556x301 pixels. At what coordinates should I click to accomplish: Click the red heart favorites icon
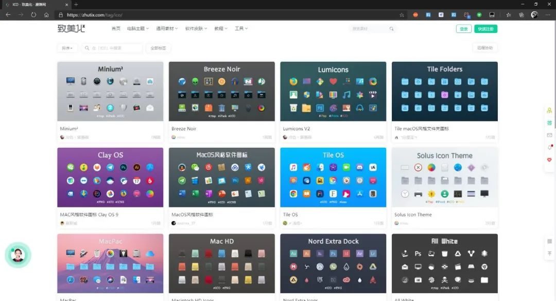point(549,160)
